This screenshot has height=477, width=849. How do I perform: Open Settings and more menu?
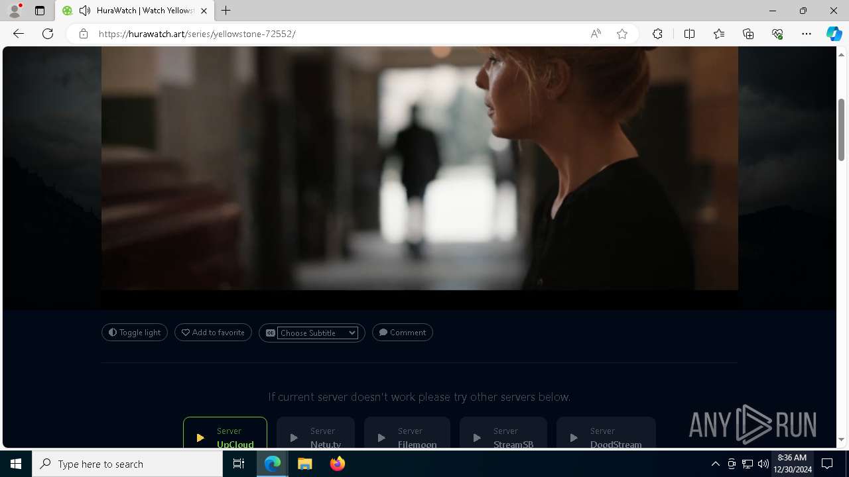(x=807, y=34)
